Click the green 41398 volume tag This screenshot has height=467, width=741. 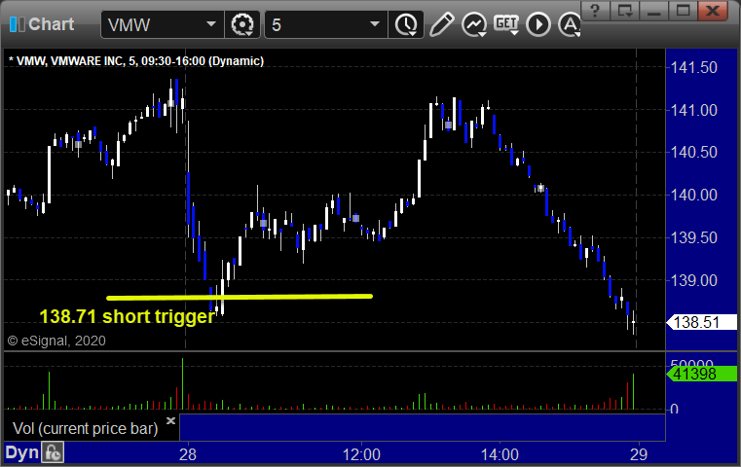pos(701,374)
